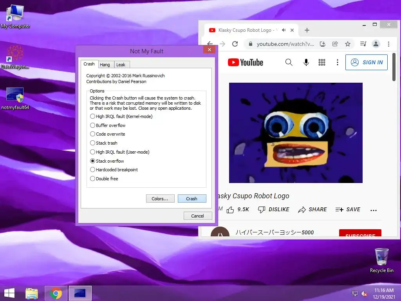Screen dimensions: 401x301
Task: Like the video with 9.5K thumbs-up
Action: click(x=238, y=210)
